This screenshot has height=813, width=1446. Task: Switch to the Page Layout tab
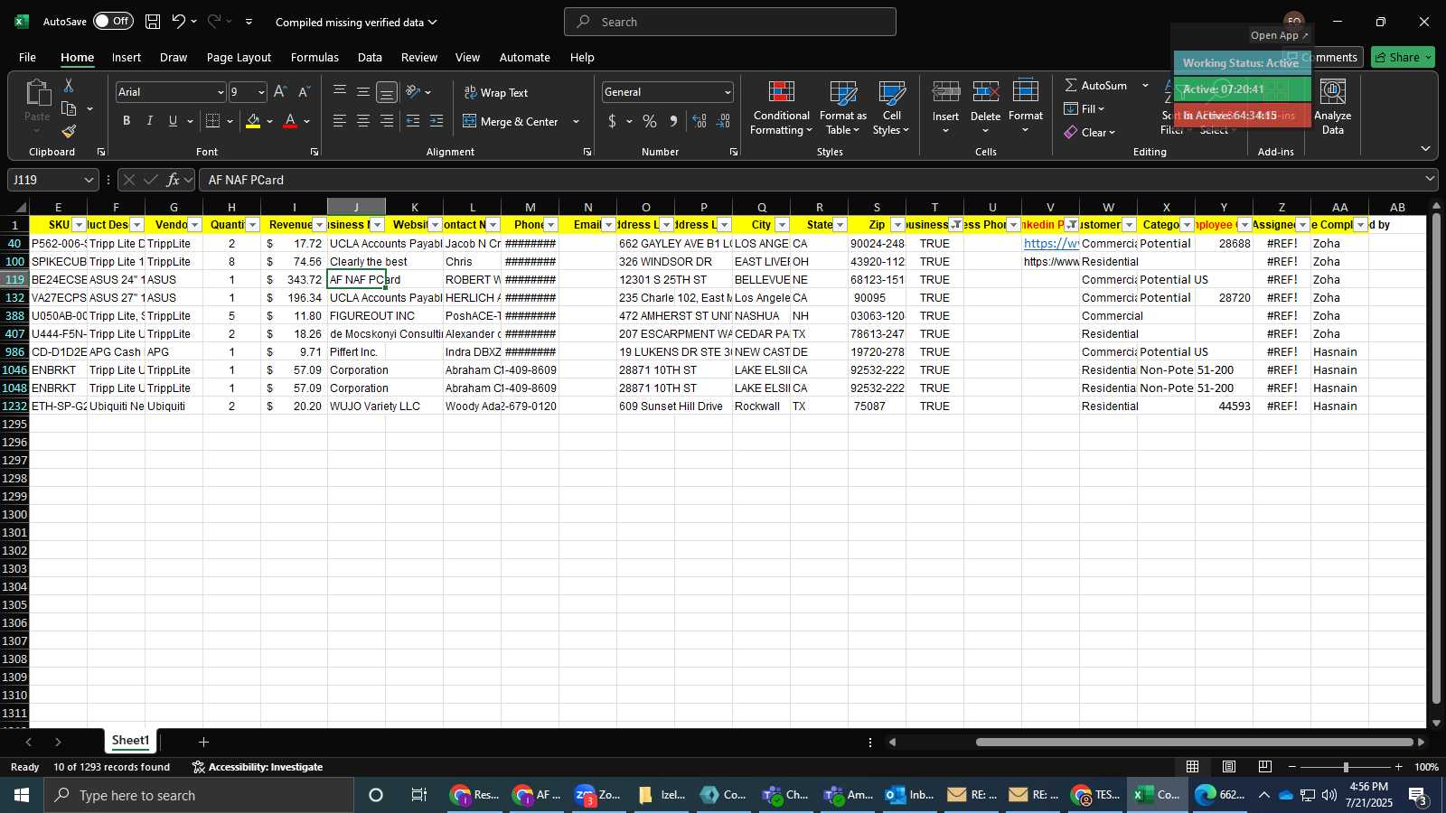tap(239, 57)
